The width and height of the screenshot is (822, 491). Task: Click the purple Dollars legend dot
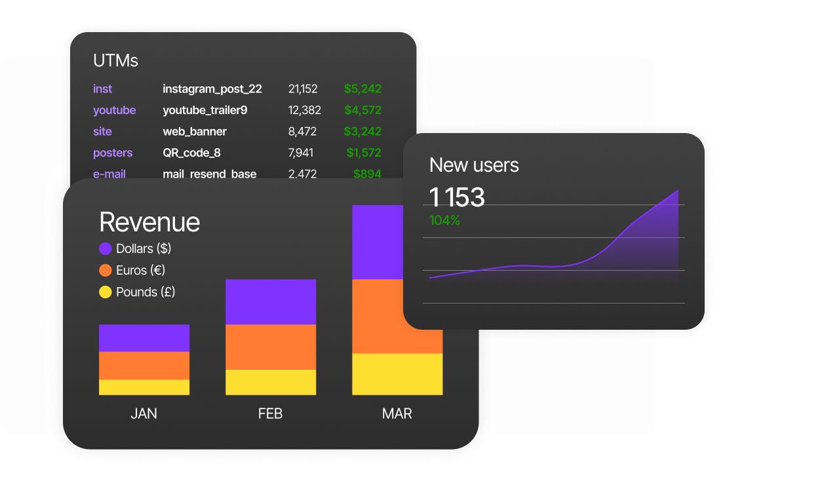(106, 249)
